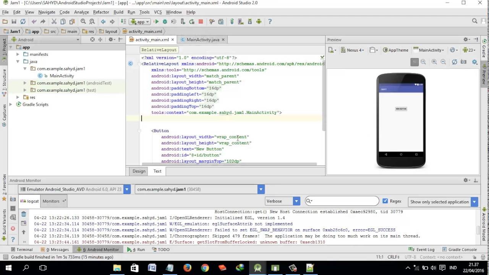Image resolution: width=489 pixels, height=275 pixels.
Task: Open the VCS menu
Action: pyautogui.click(x=158, y=12)
